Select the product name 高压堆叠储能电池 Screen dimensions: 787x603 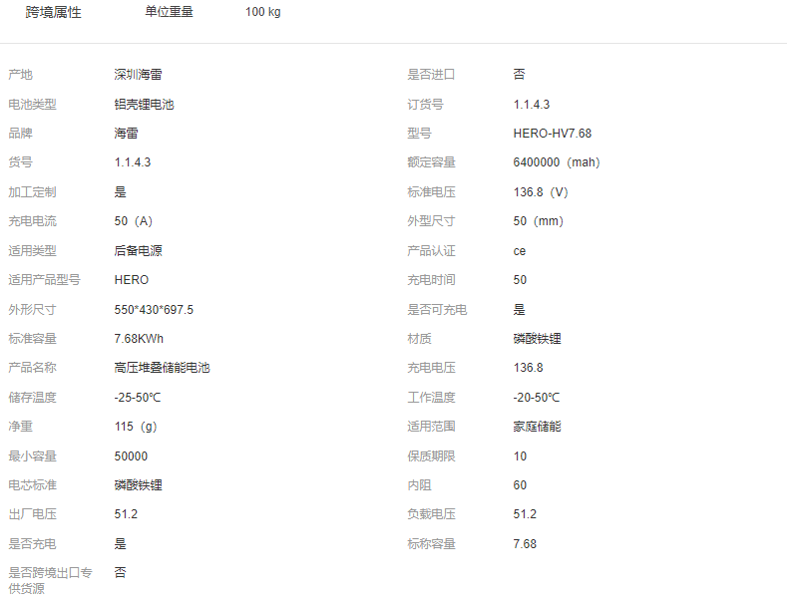163,368
